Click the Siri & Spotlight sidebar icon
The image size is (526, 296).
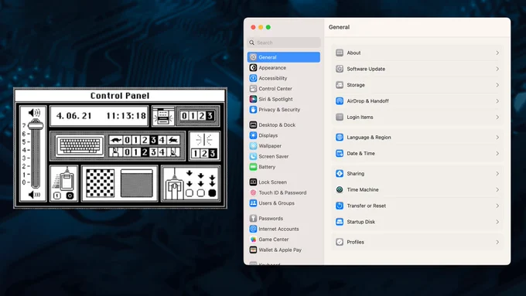pos(253,99)
